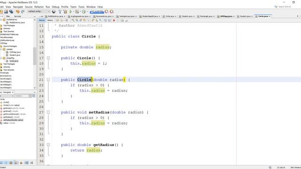The height and width of the screenshot is (169, 301).
Task: Click the Redo toolbar icon
Action: click(23, 12)
